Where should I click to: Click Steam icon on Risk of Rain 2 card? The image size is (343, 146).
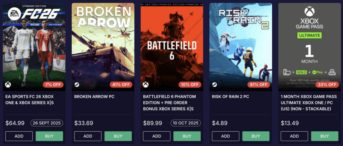(x=214, y=85)
